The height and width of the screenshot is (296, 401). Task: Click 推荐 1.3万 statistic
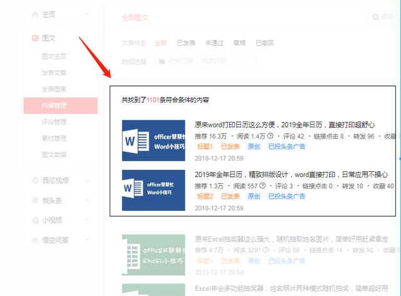209,186
